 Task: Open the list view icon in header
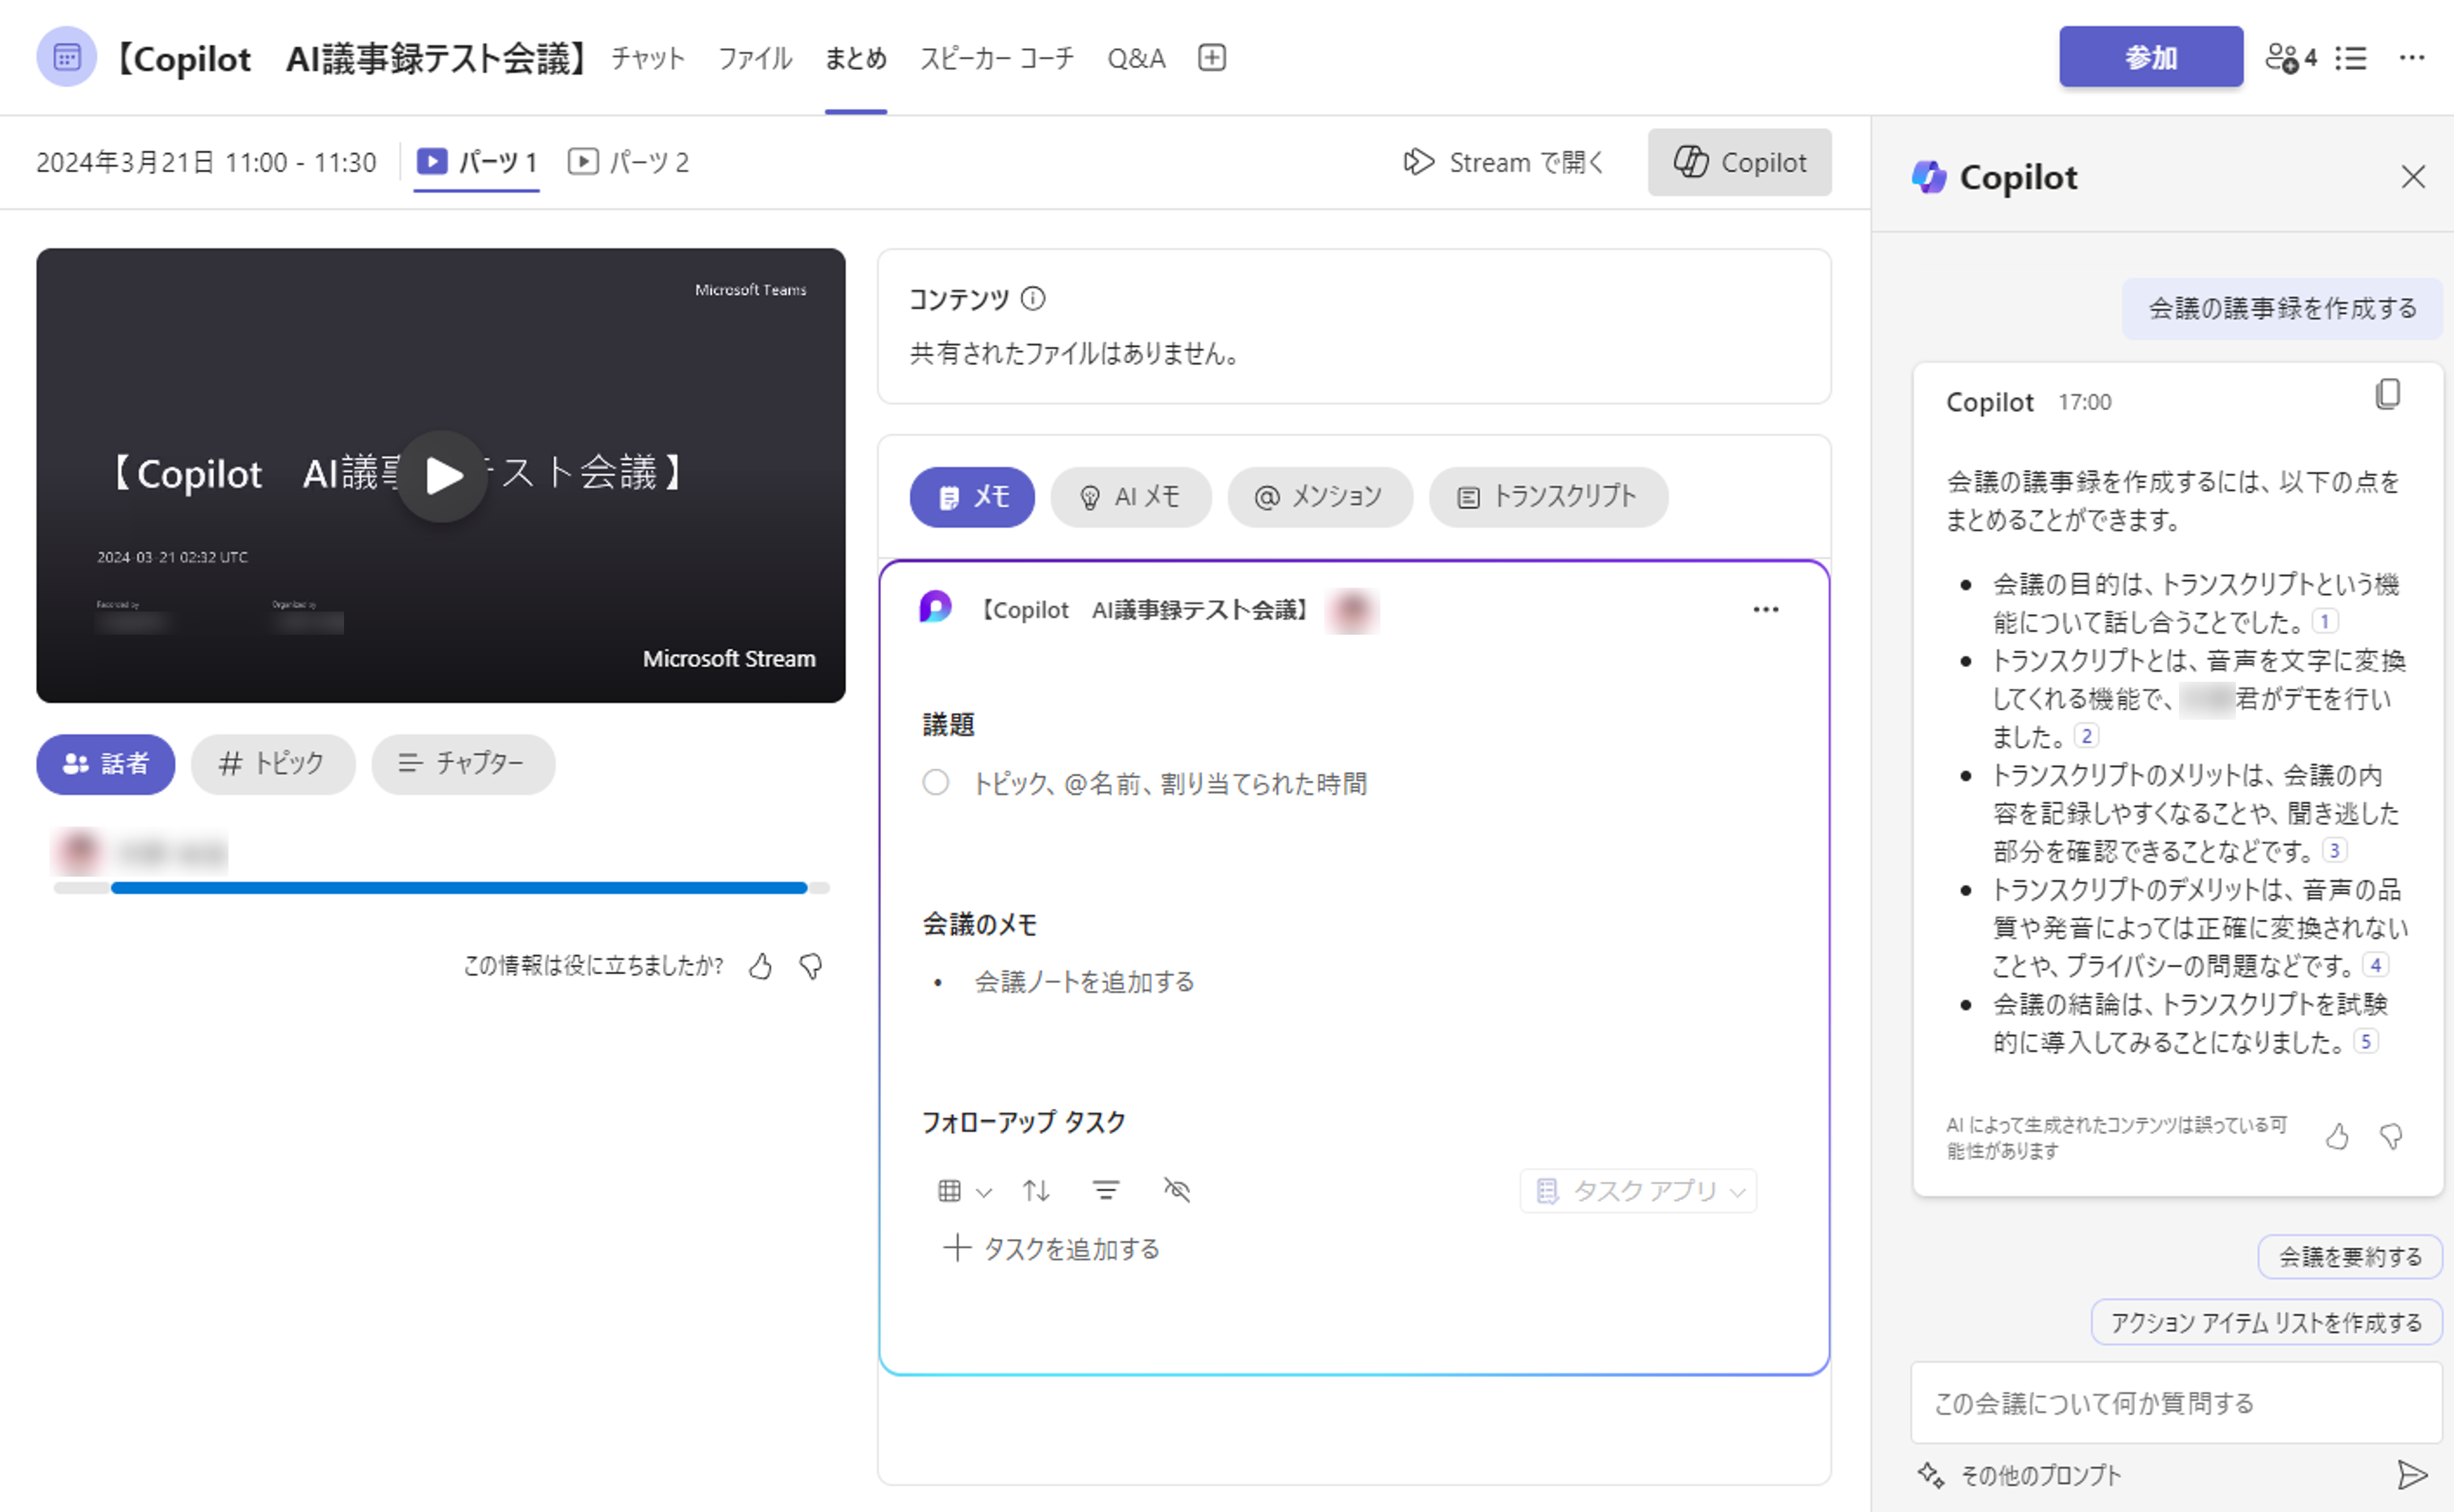[2350, 58]
